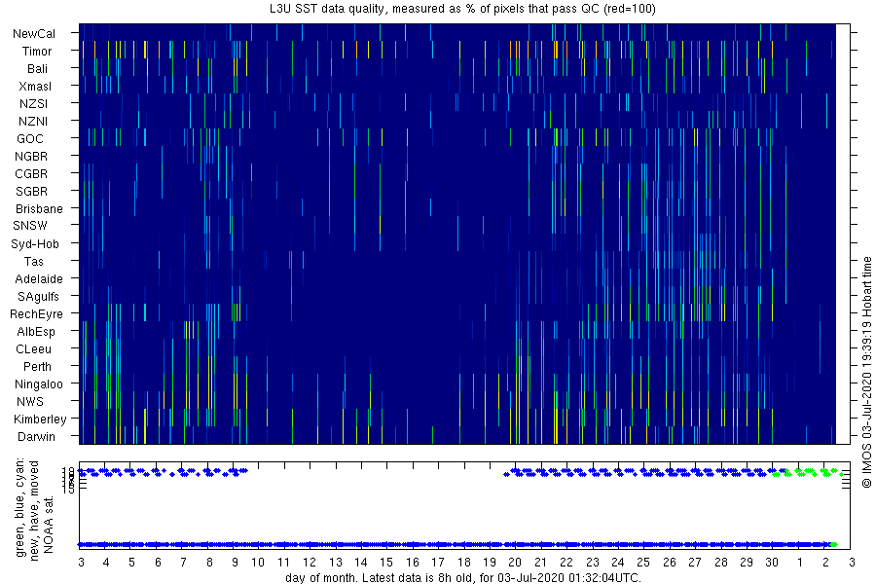Click the Ningaloo row label
The height and width of the screenshot is (584, 876).
[39, 383]
